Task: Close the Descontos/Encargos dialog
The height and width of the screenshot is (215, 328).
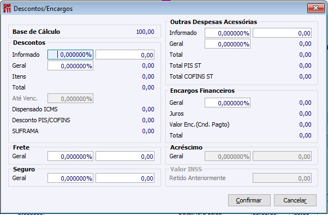Action: click(x=315, y=8)
